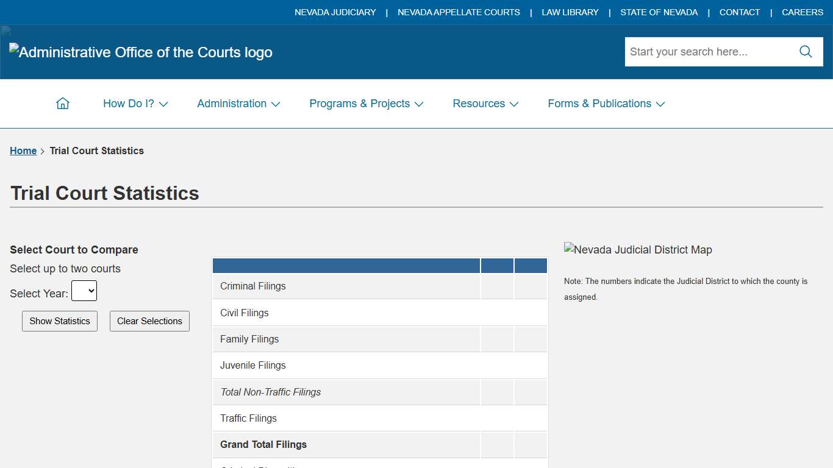Click inside the search input field

click(x=701, y=51)
